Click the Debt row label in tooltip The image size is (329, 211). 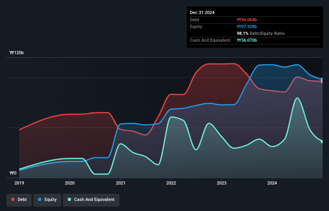pos(194,20)
